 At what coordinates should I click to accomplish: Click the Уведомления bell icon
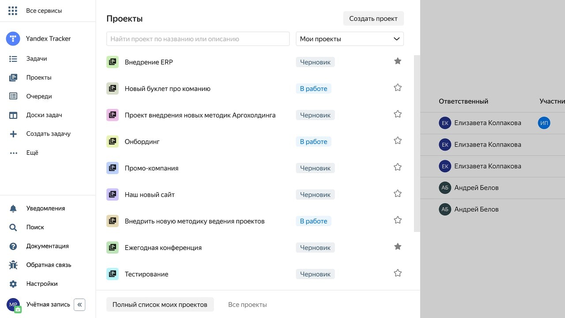pos(13,208)
